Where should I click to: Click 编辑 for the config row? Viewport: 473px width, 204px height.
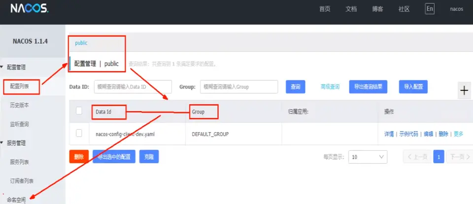(428, 134)
